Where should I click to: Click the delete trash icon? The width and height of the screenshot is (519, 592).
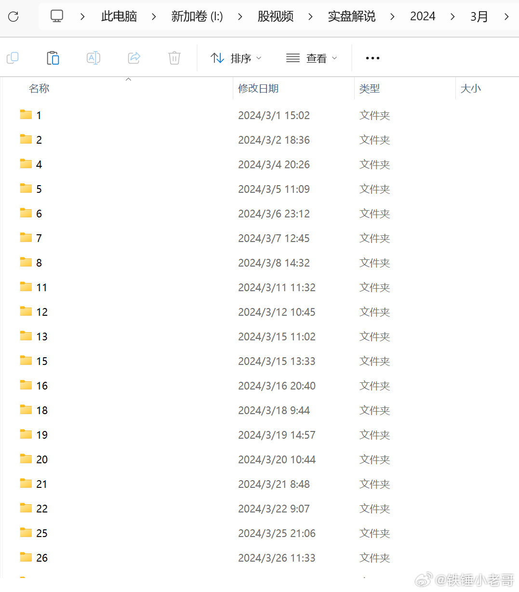(174, 58)
